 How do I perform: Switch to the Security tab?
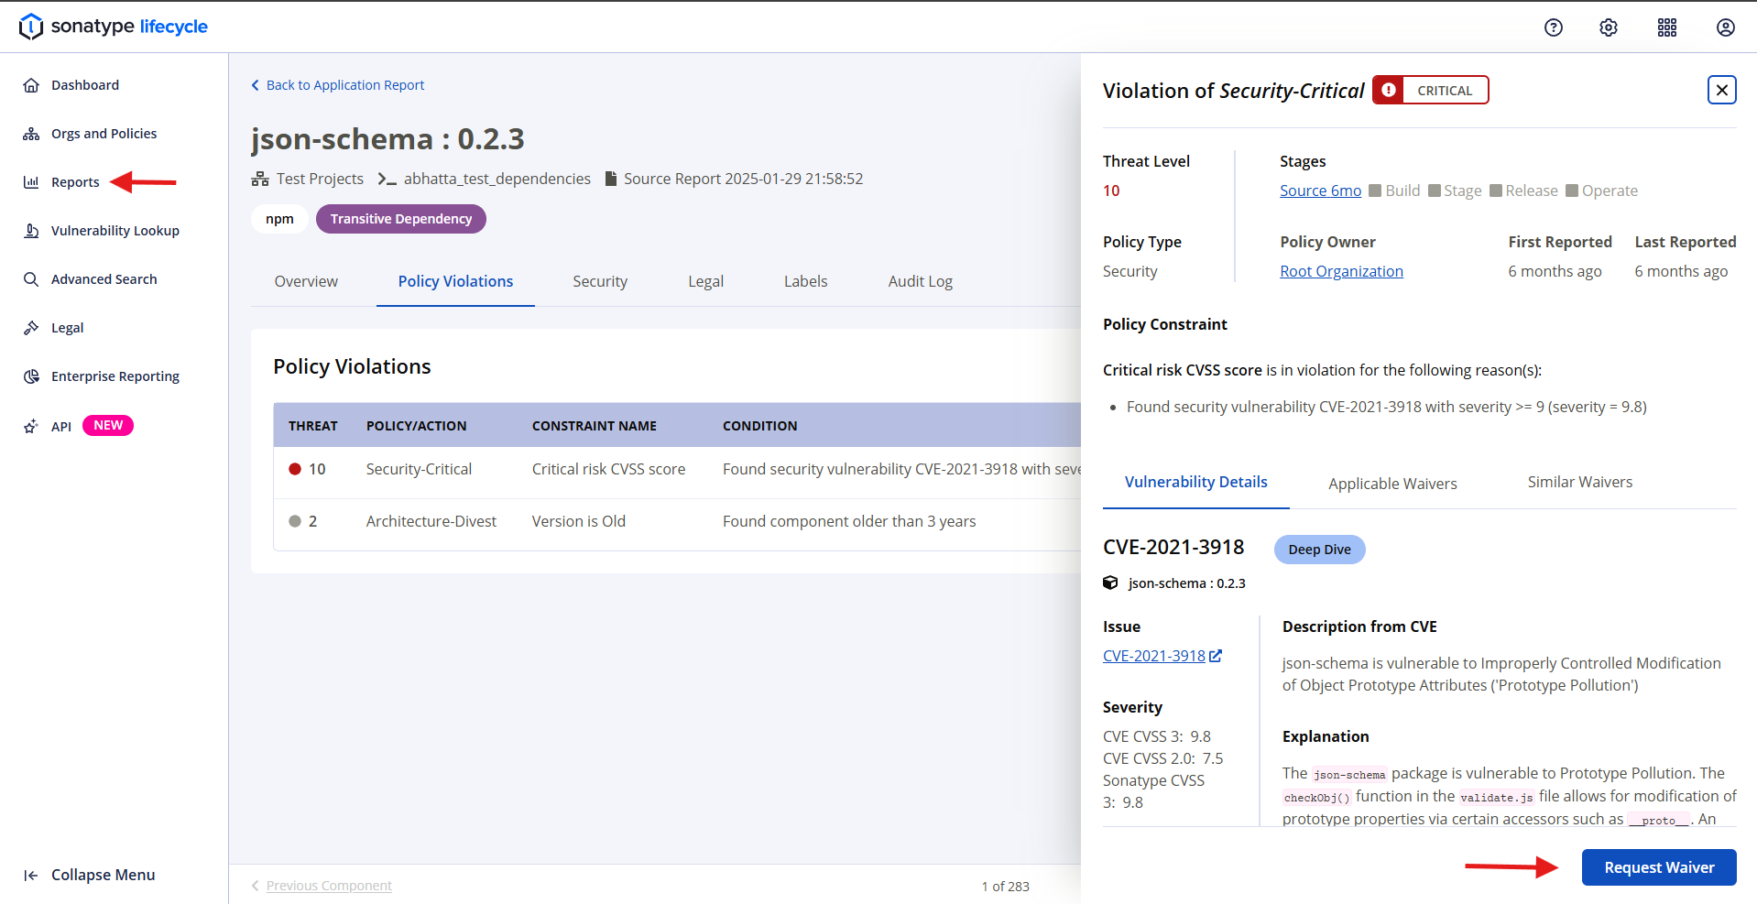(600, 281)
